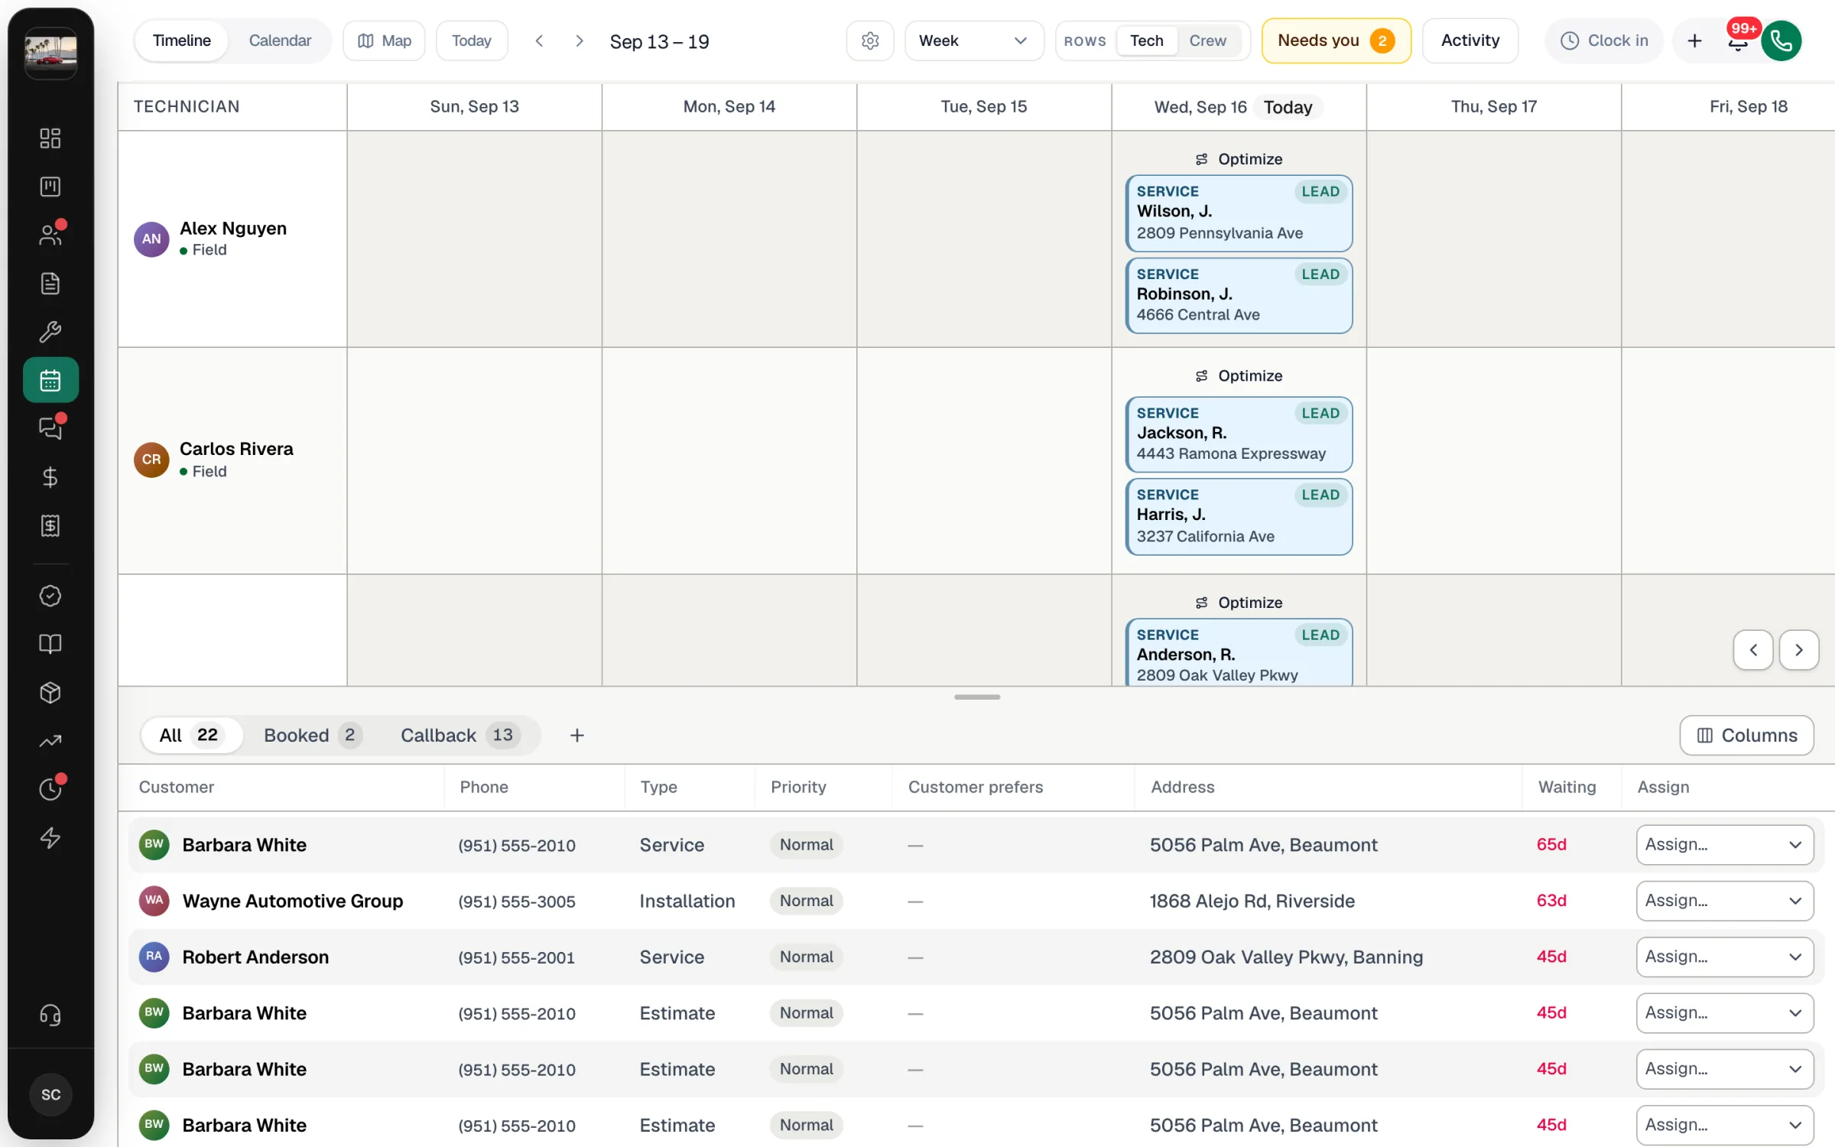Viewport: 1835px width, 1147px height.
Task: Click the Waiting column header
Action: click(1567, 787)
